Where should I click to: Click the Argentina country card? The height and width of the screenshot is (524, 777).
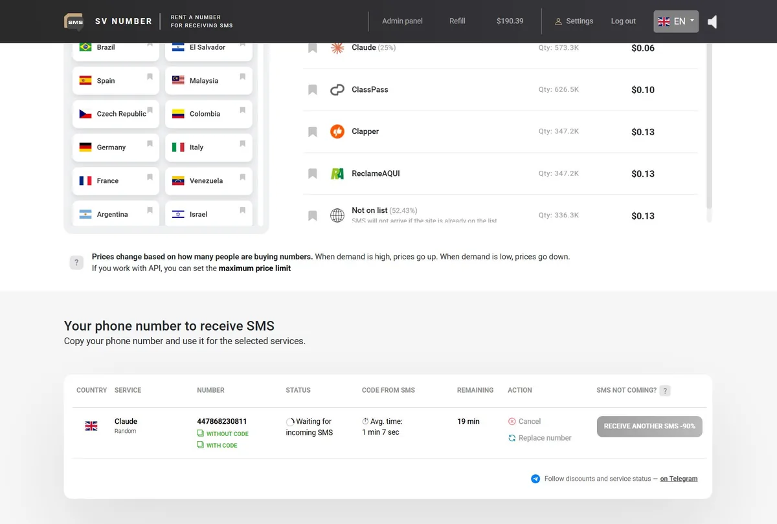click(115, 213)
